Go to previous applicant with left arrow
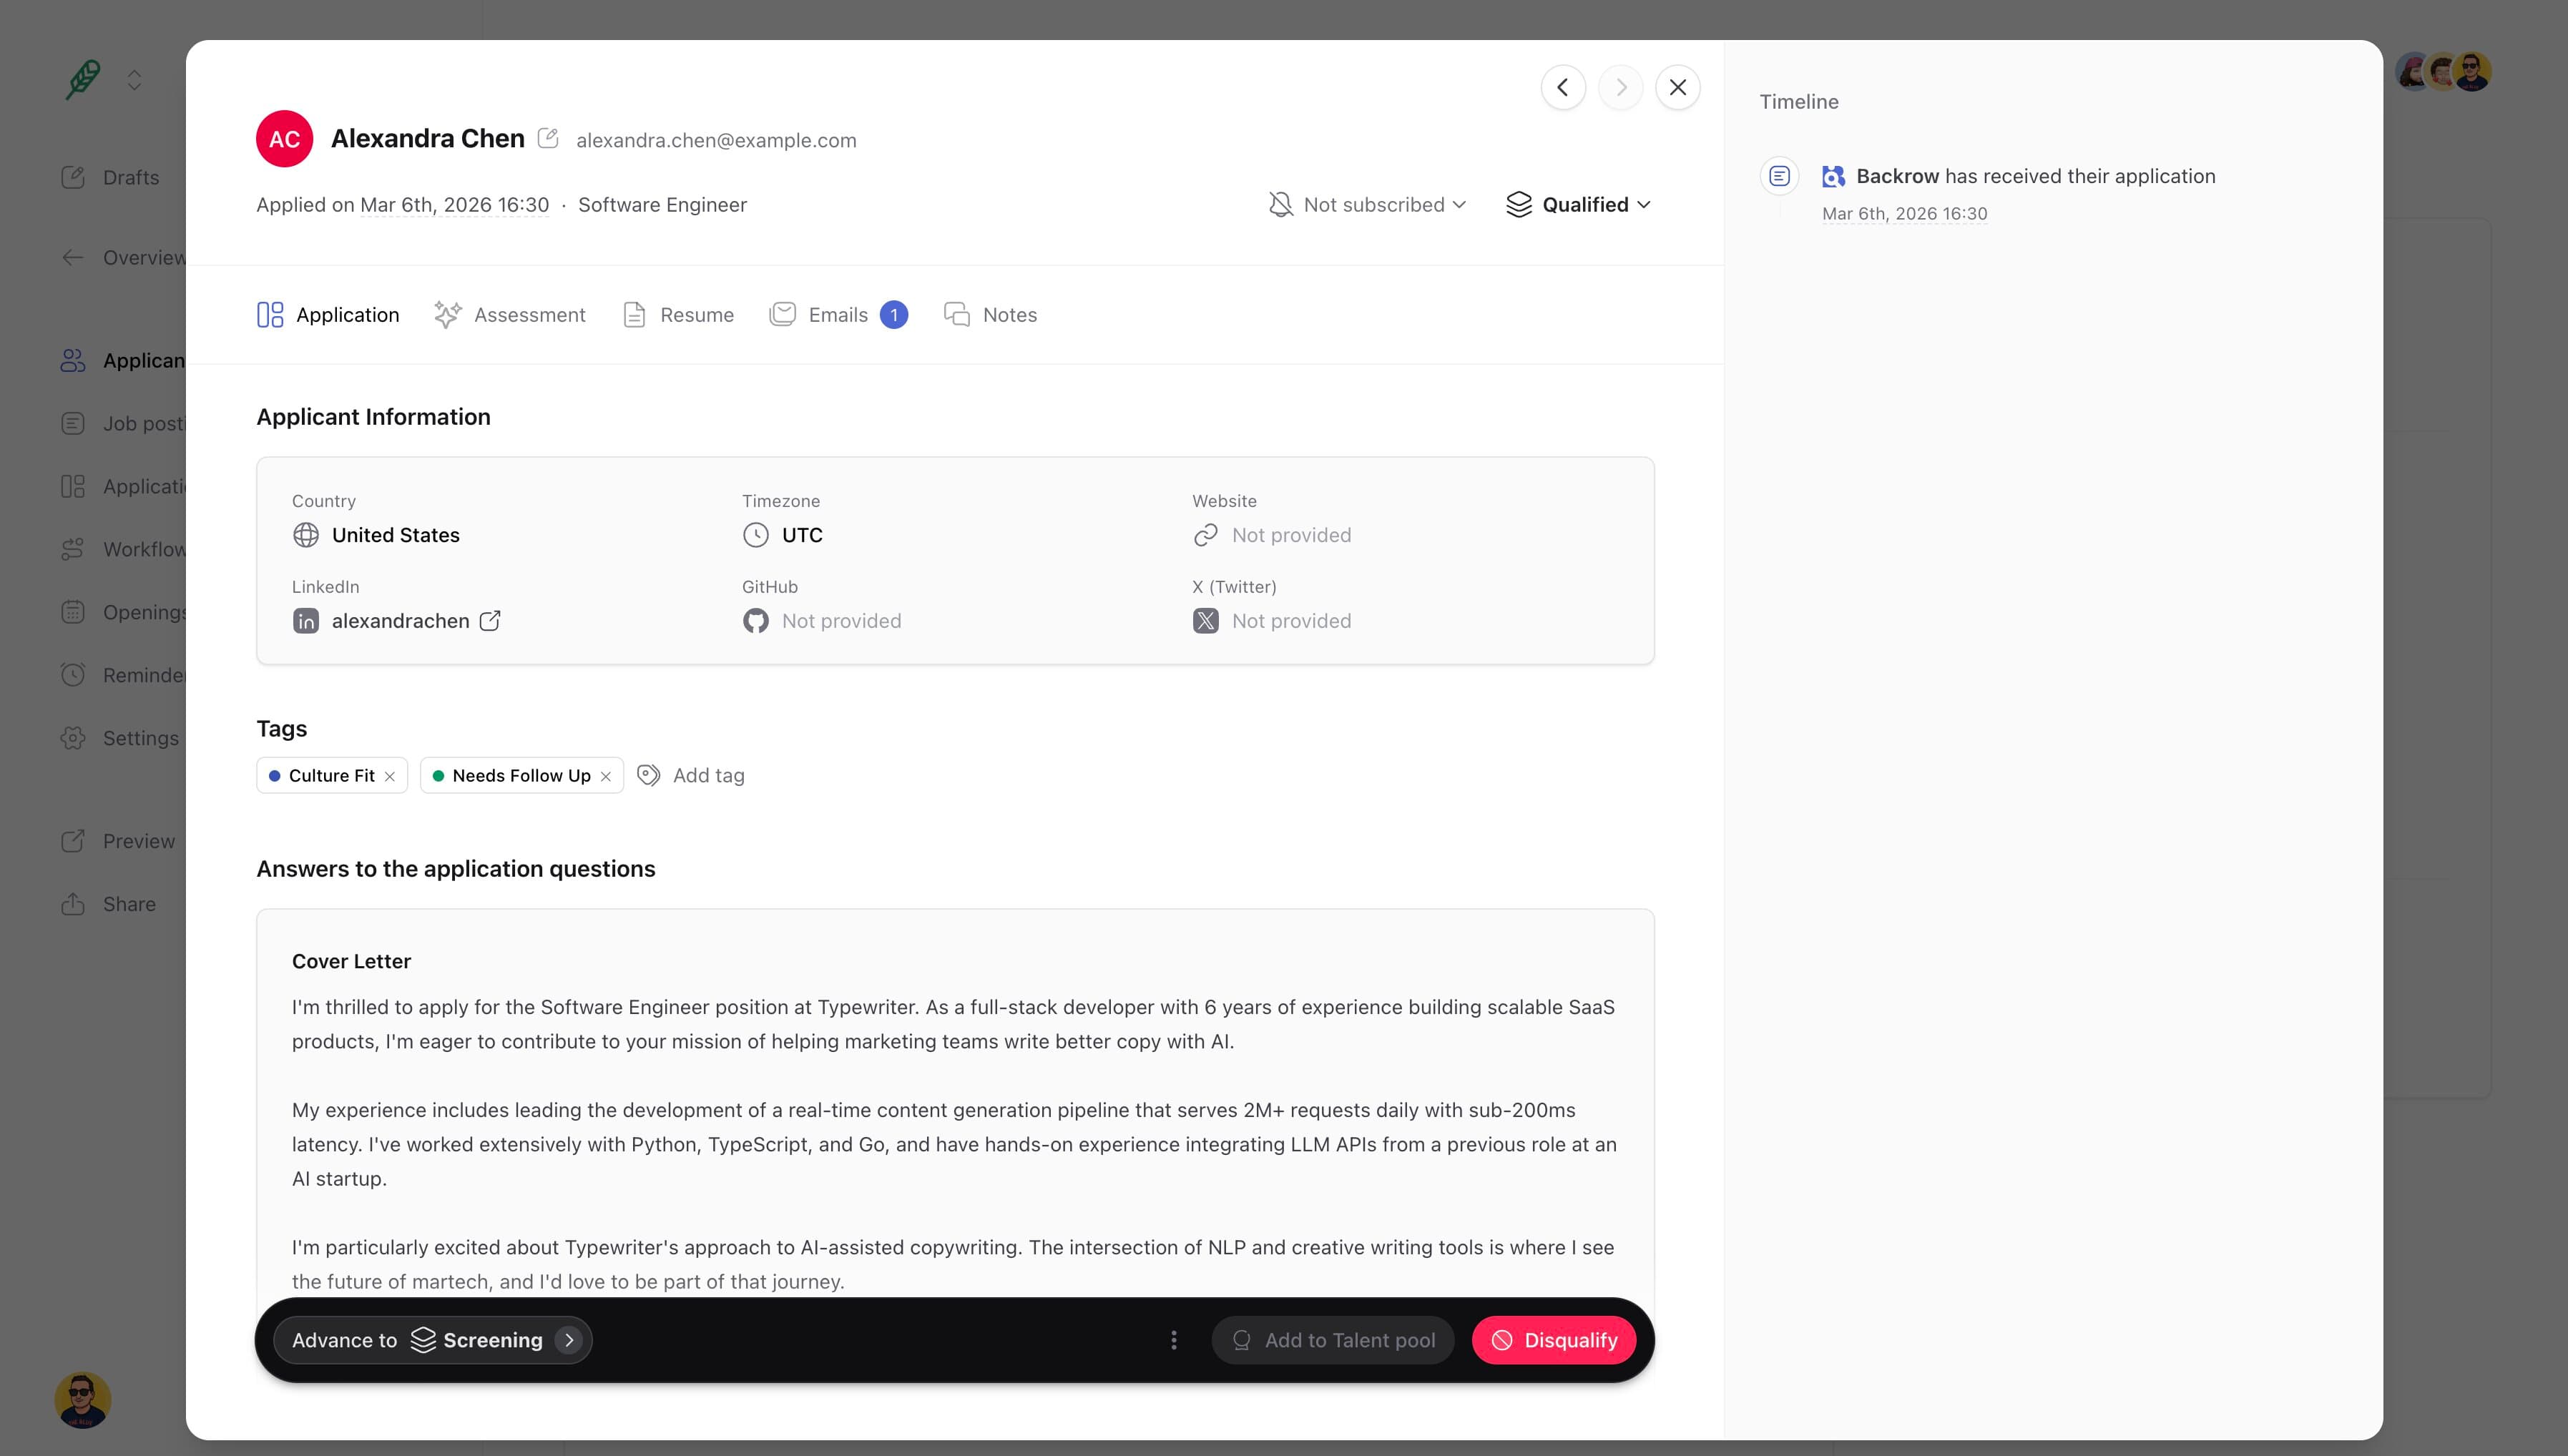The height and width of the screenshot is (1456, 2568). [1563, 87]
